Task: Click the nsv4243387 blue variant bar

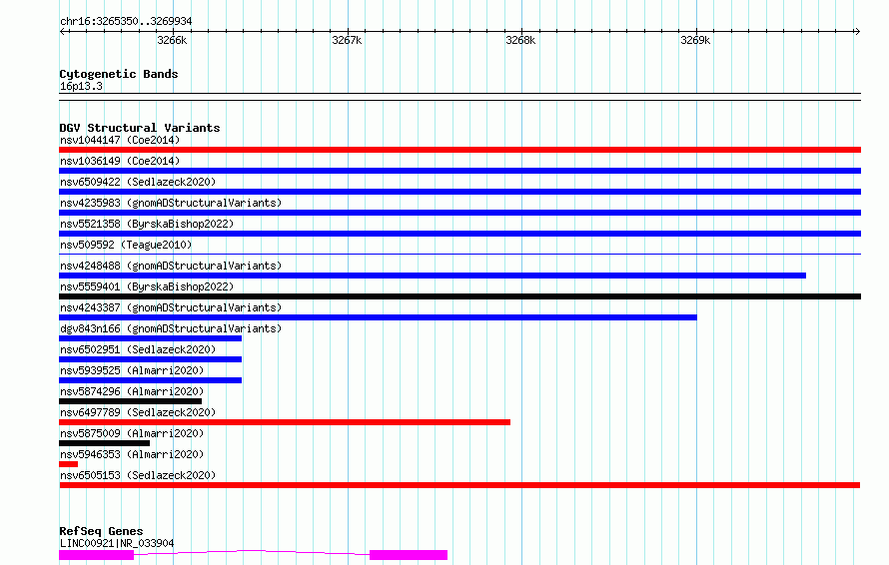Action: pos(379,317)
